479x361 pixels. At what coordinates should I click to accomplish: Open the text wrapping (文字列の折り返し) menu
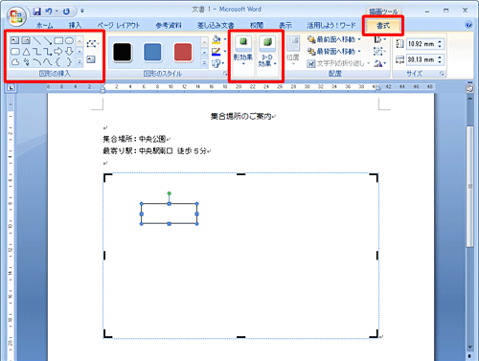(x=338, y=63)
